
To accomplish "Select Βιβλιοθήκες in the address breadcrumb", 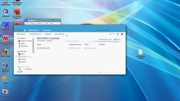I will (x=34, y=30).
